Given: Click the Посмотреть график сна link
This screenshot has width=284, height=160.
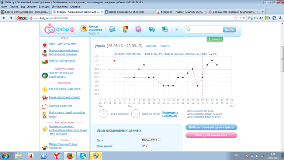Looking at the screenshot, I should (170, 114).
